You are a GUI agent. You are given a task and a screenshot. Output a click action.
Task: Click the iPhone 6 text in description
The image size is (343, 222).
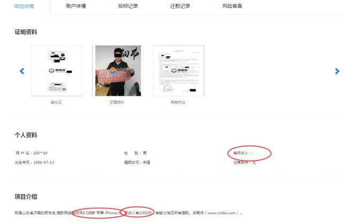coord(113,213)
